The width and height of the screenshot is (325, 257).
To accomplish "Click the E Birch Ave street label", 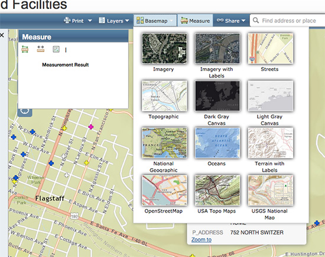I will point(91,195).
